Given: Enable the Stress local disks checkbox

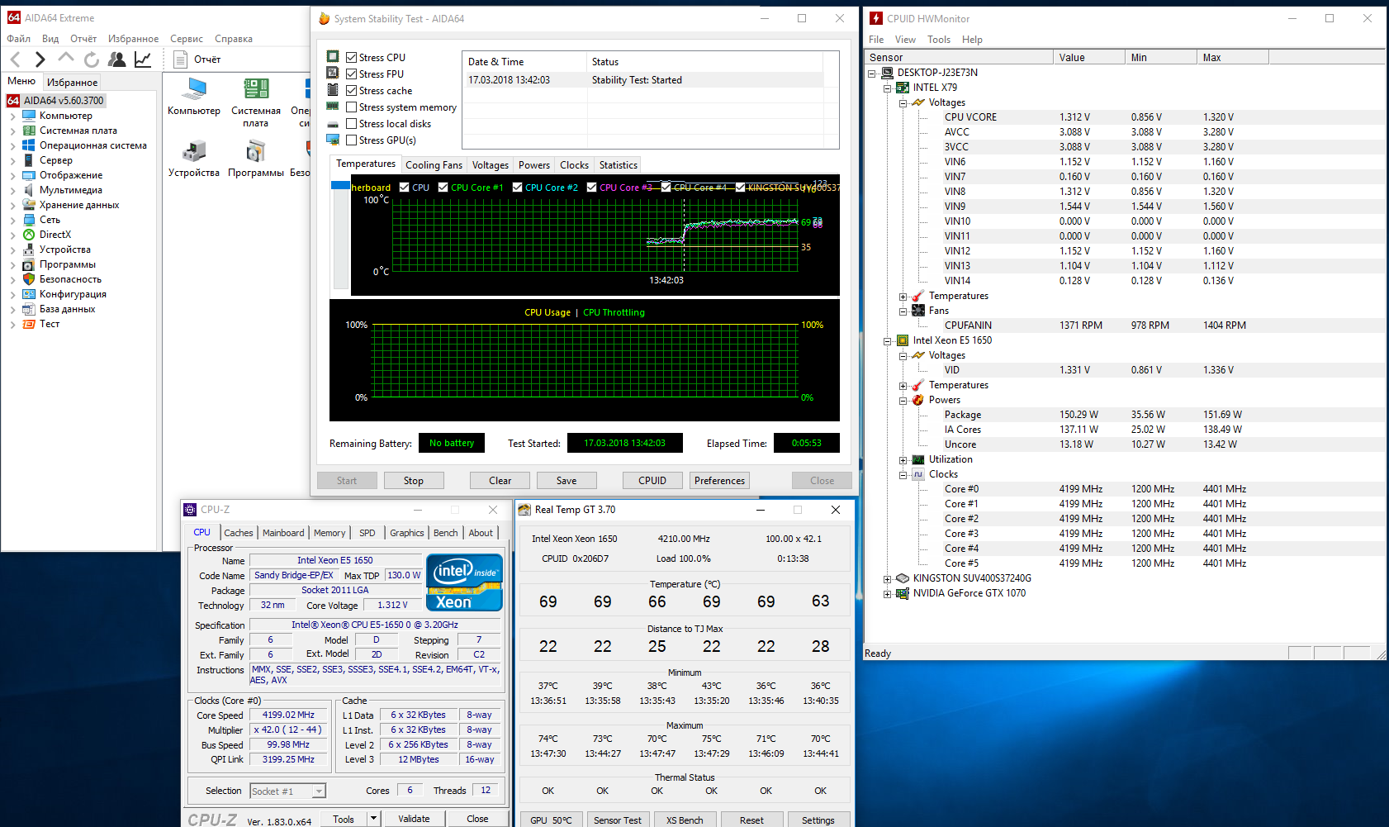Looking at the screenshot, I should (352, 124).
